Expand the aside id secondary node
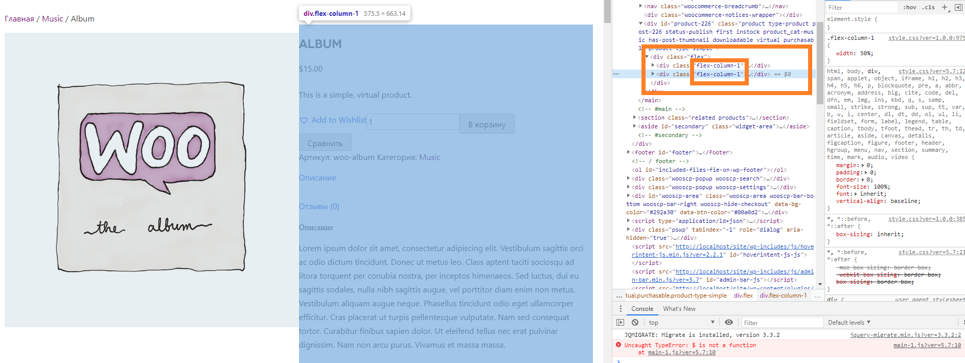The image size is (965, 363). [634, 126]
